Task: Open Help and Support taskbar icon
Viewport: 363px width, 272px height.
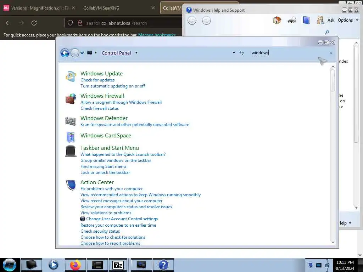Action: click(x=163, y=265)
